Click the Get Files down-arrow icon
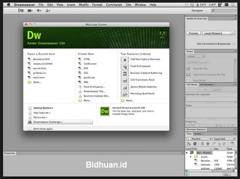 202,144
